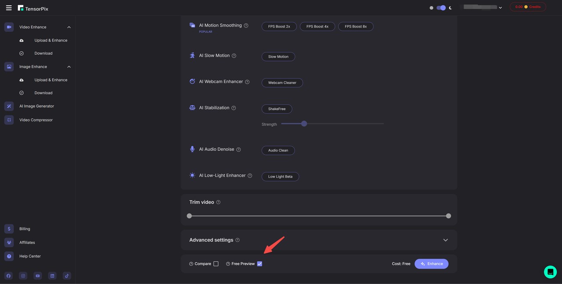Open the green chat support bubble

coord(550,272)
